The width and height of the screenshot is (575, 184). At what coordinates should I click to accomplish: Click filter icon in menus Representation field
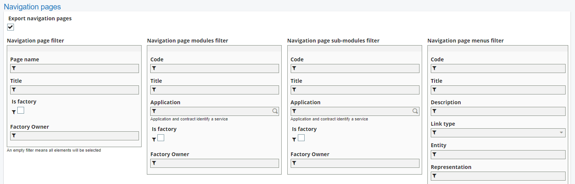tap(435, 176)
